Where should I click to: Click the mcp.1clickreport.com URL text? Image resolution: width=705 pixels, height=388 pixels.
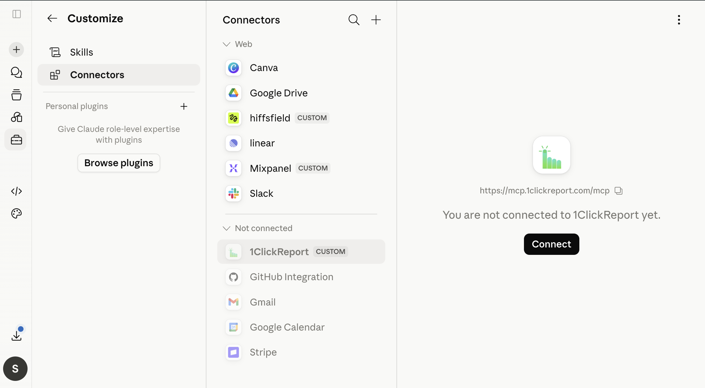point(544,191)
